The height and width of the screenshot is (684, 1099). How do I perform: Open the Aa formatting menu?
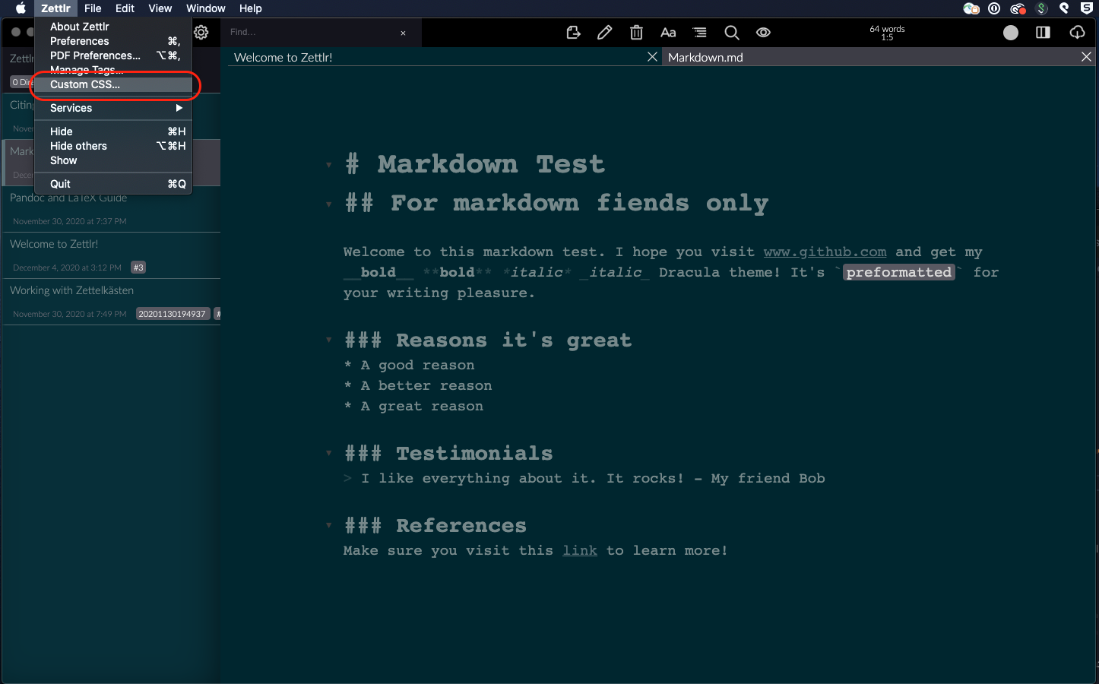pyautogui.click(x=668, y=33)
